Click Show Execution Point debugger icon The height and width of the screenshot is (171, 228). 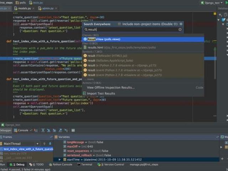(x=36, y=130)
